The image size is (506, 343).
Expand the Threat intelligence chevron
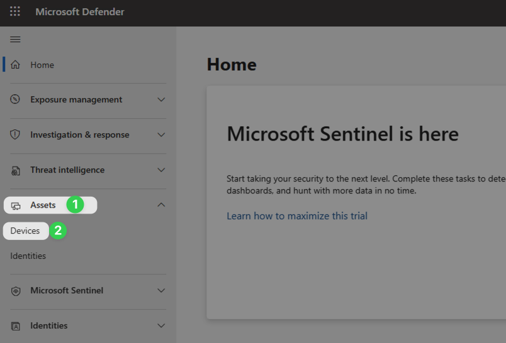pos(161,170)
